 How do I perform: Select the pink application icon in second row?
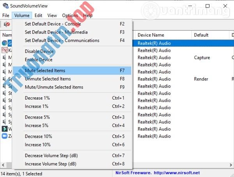(x=4, y=50)
